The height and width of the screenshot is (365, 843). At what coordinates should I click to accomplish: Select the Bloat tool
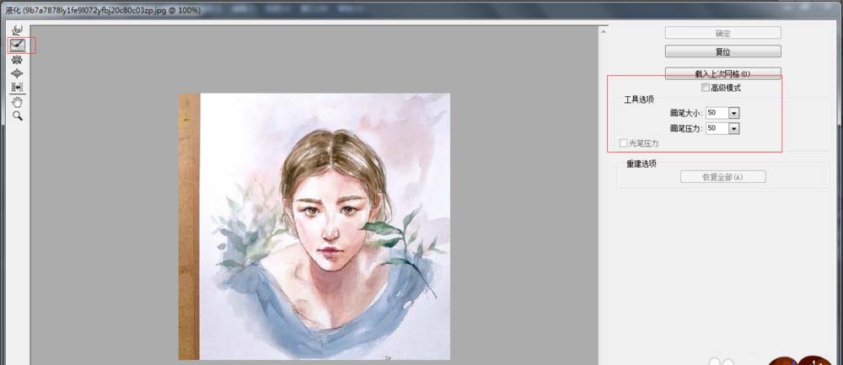[17, 73]
